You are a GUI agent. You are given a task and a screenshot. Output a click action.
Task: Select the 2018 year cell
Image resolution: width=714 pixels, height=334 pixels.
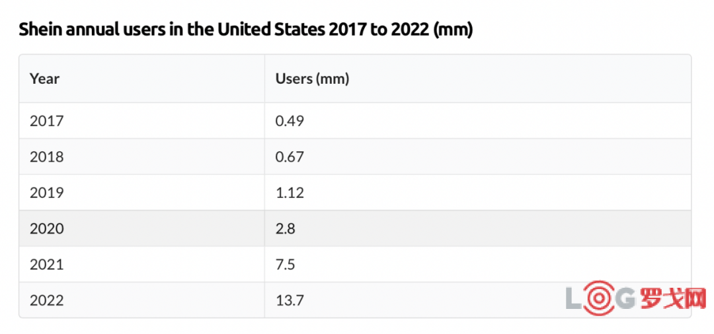click(x=46, y=157)
